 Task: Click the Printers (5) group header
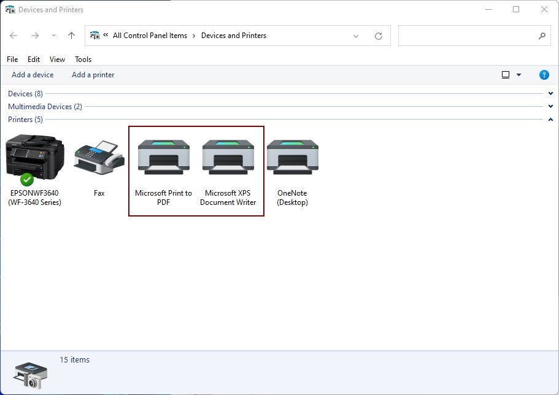pos(25,120)
